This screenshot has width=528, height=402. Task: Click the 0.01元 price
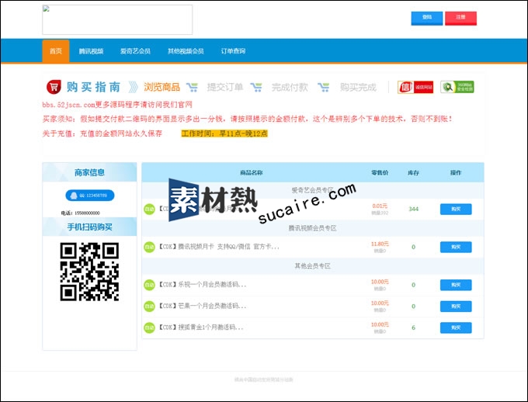[380, 206]
